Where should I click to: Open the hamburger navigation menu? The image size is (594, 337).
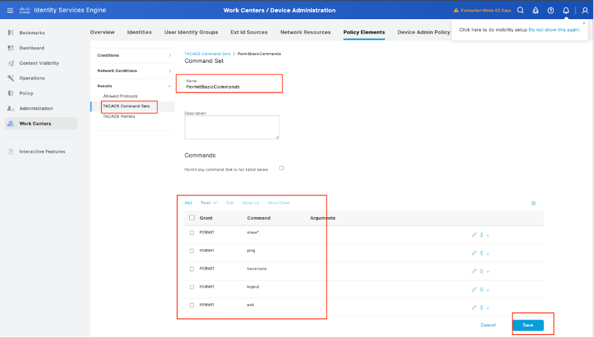11,10
